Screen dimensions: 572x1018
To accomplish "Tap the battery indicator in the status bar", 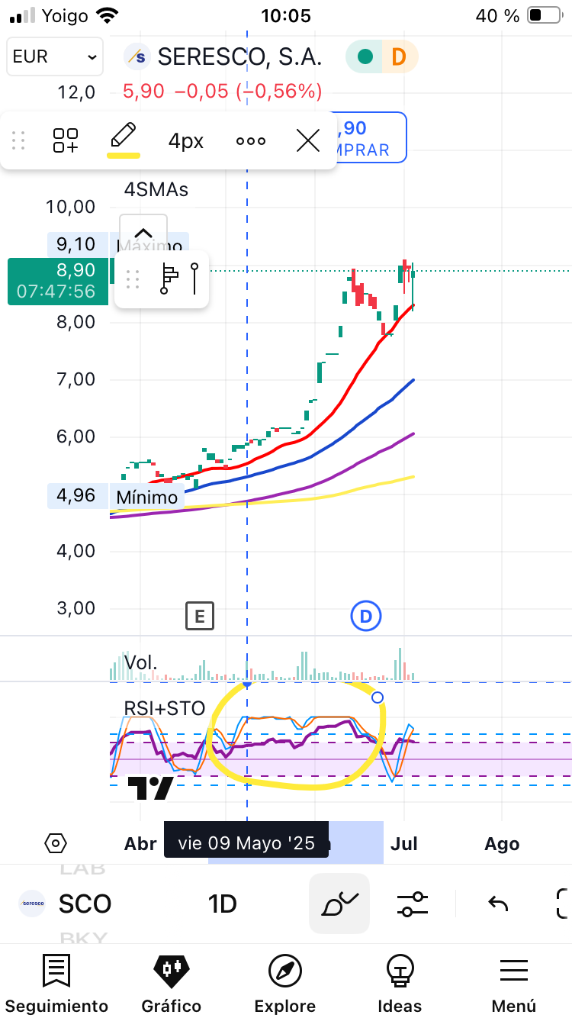I will point(545,15).
